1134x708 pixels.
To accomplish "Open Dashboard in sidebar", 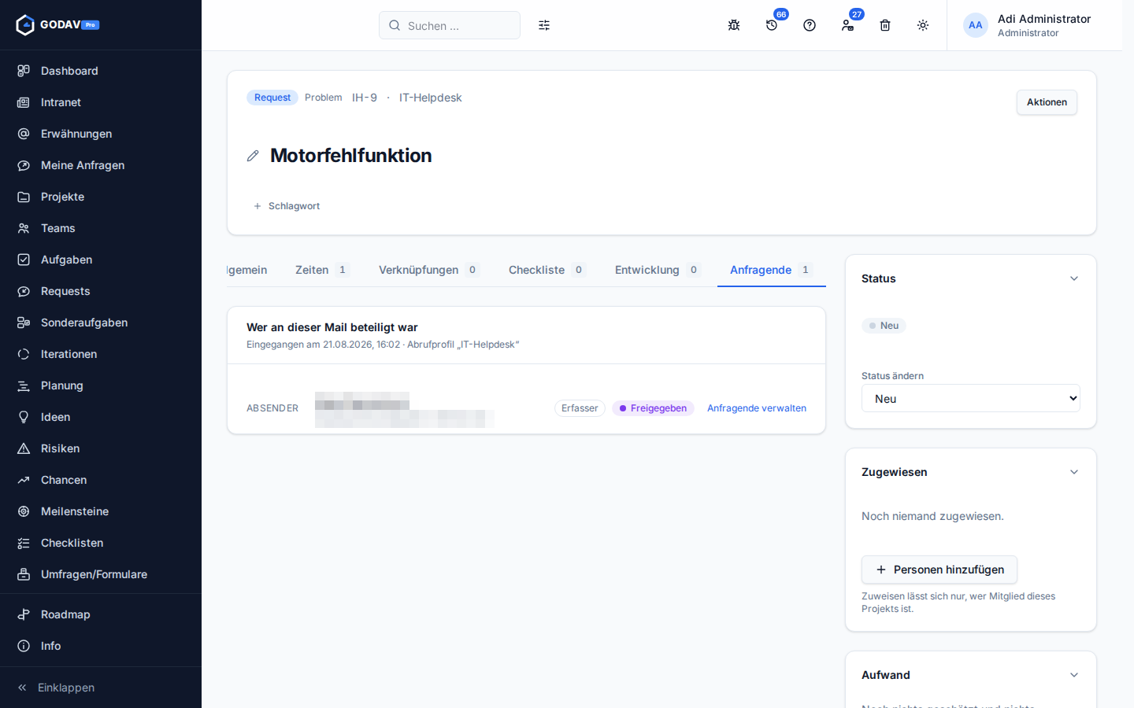I will click(101, 71).
